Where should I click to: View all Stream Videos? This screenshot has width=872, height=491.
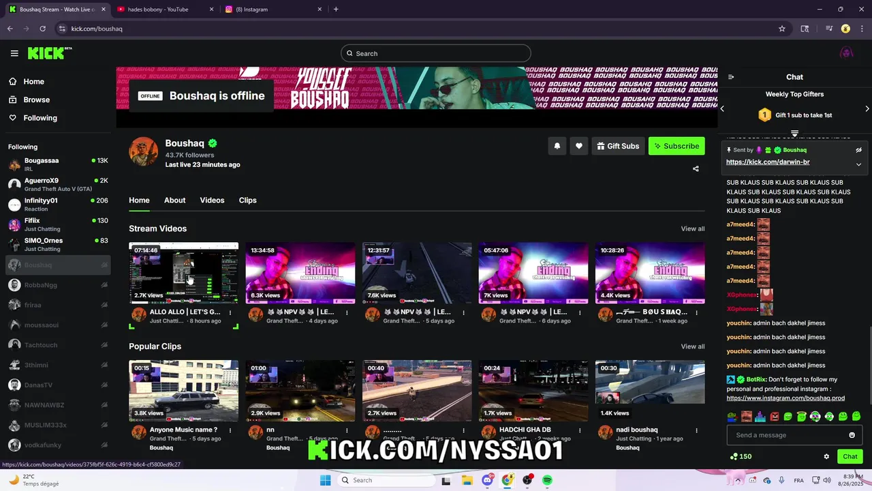point(693,228)
